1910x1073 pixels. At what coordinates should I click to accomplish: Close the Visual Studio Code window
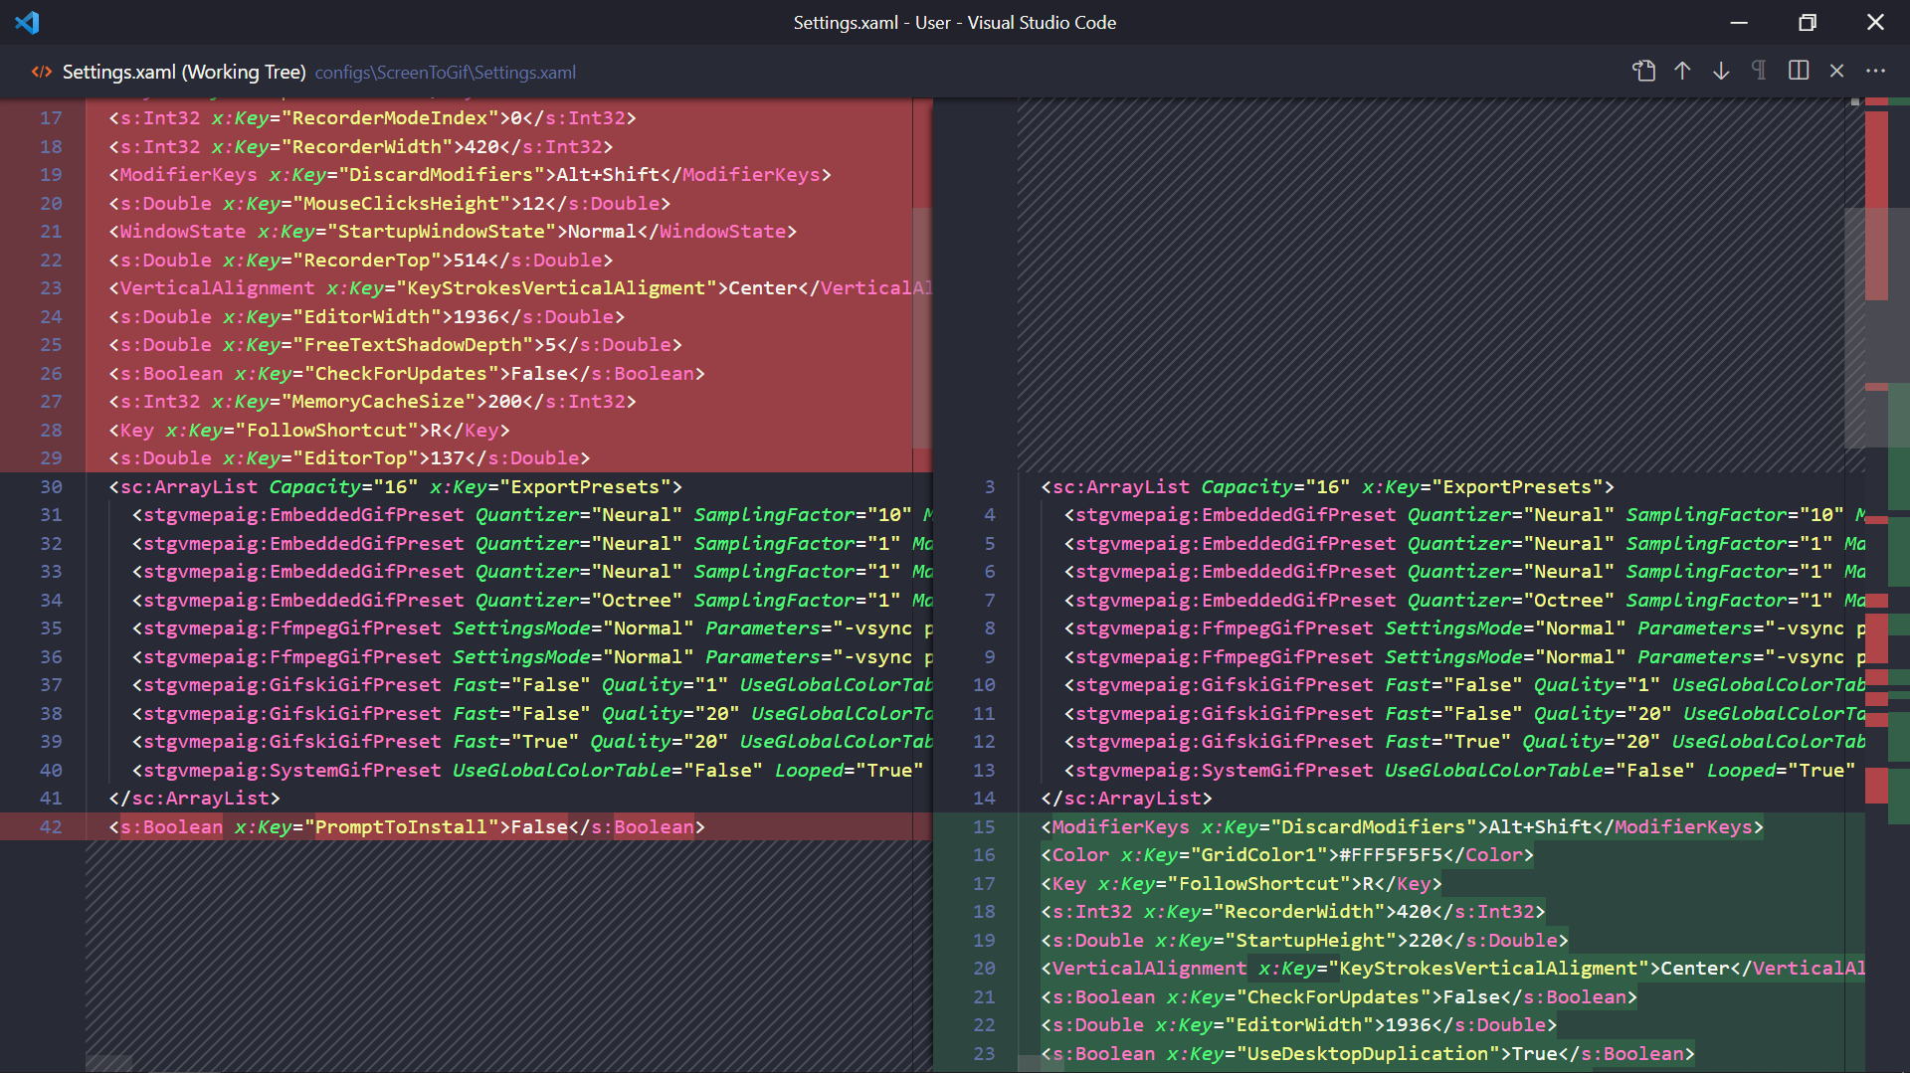point(1875,22)
